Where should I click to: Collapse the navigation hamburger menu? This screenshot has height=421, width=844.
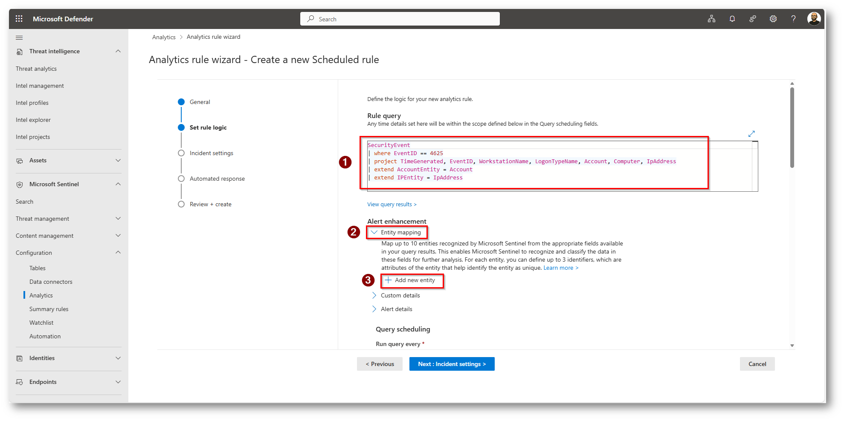point(19,37)
